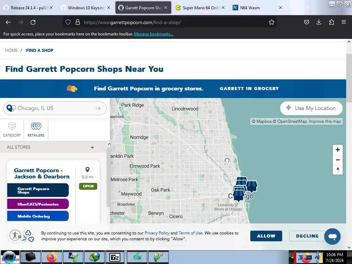Decline cookies with the Decline button
Image resolution: width=352 pixels, height=264 pixels.
307,236
